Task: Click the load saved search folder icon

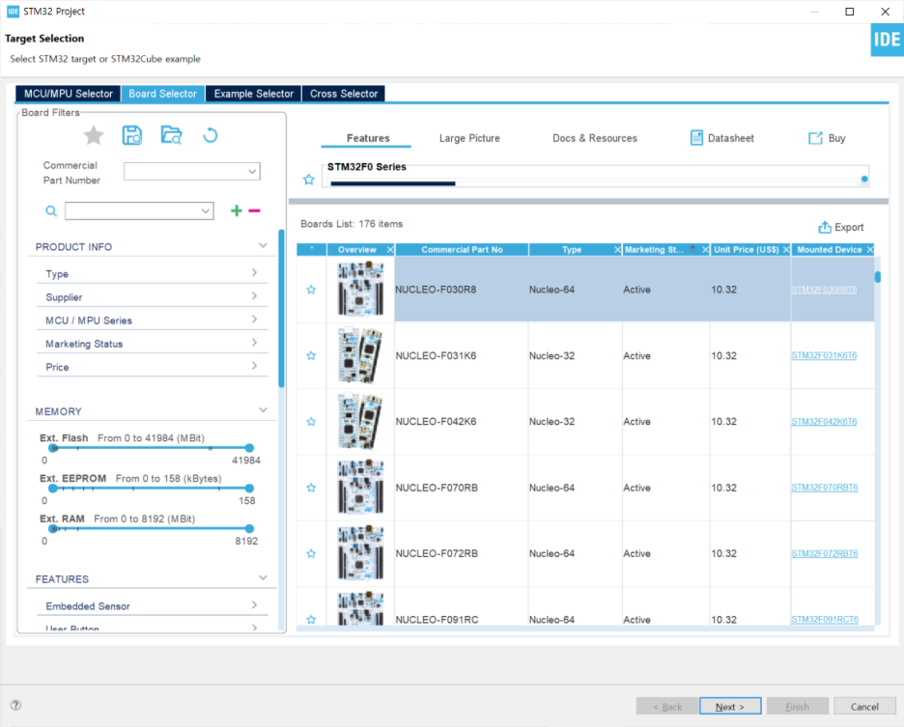Action: pos(171,135)
